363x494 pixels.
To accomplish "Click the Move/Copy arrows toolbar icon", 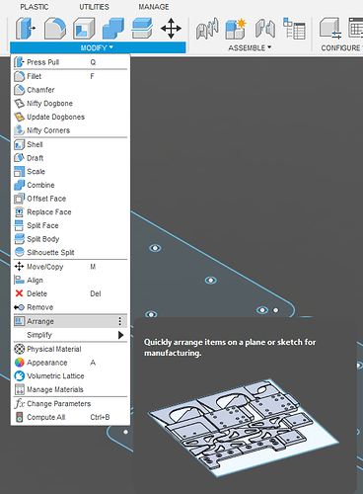I will (x=171, y=29).
